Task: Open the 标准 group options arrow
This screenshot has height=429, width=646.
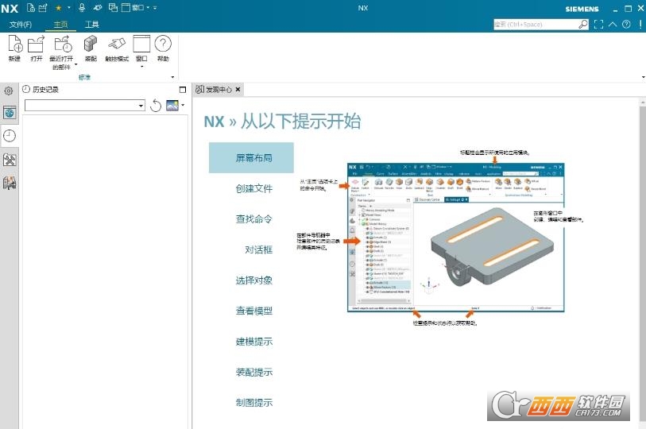Action: click(x=172, y=77)
